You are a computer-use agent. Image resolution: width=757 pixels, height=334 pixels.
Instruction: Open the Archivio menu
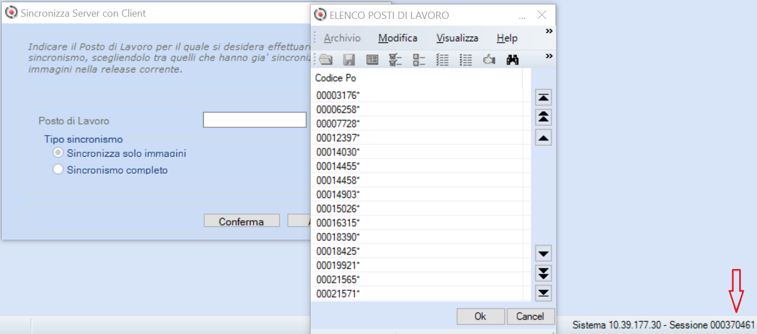click(x=342, y=38)
